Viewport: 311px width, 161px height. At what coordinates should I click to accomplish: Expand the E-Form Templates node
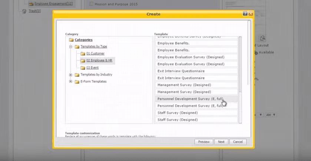[x=70, y=81]
